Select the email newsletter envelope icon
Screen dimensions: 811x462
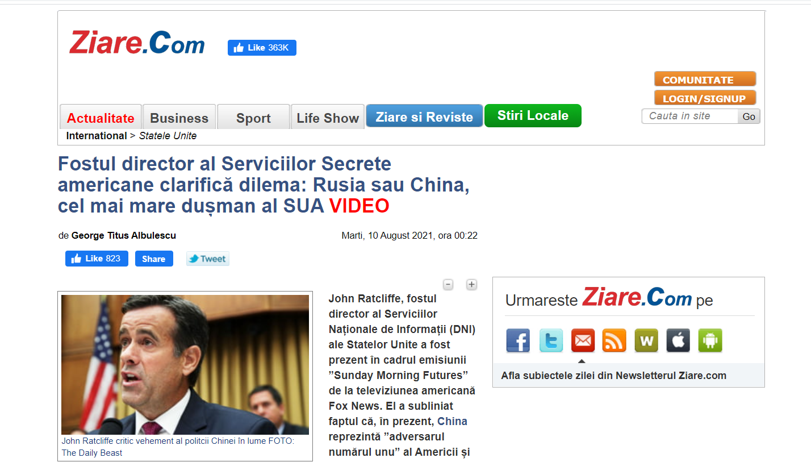pos(583,340)
